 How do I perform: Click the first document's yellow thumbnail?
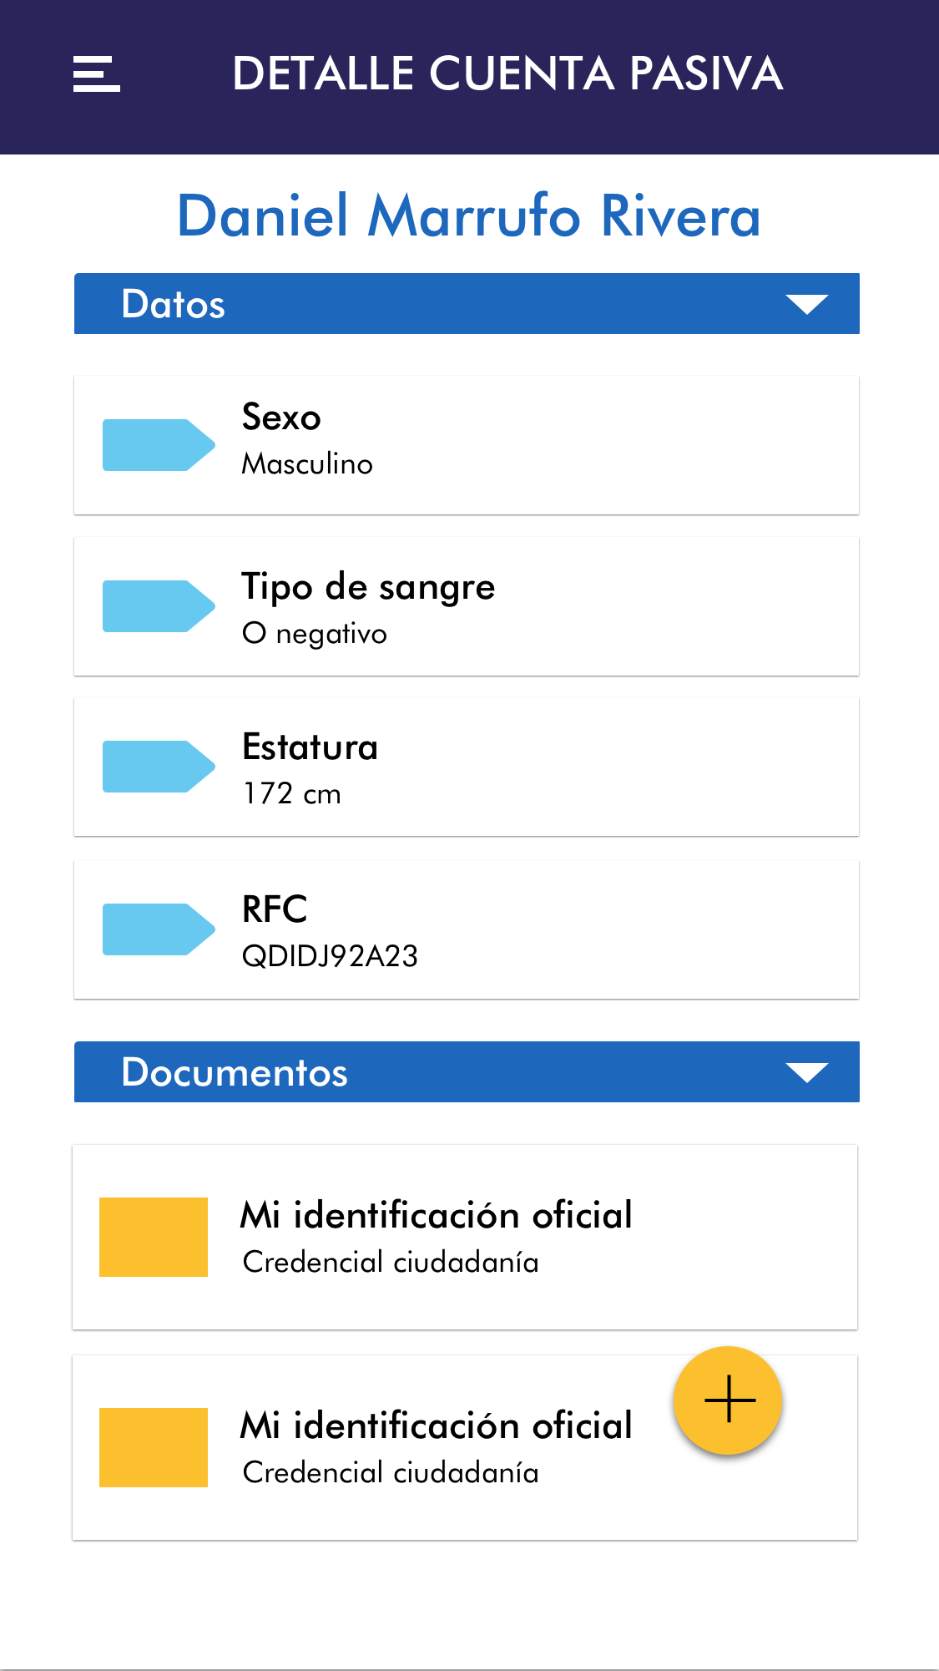tap(154, 1237)
